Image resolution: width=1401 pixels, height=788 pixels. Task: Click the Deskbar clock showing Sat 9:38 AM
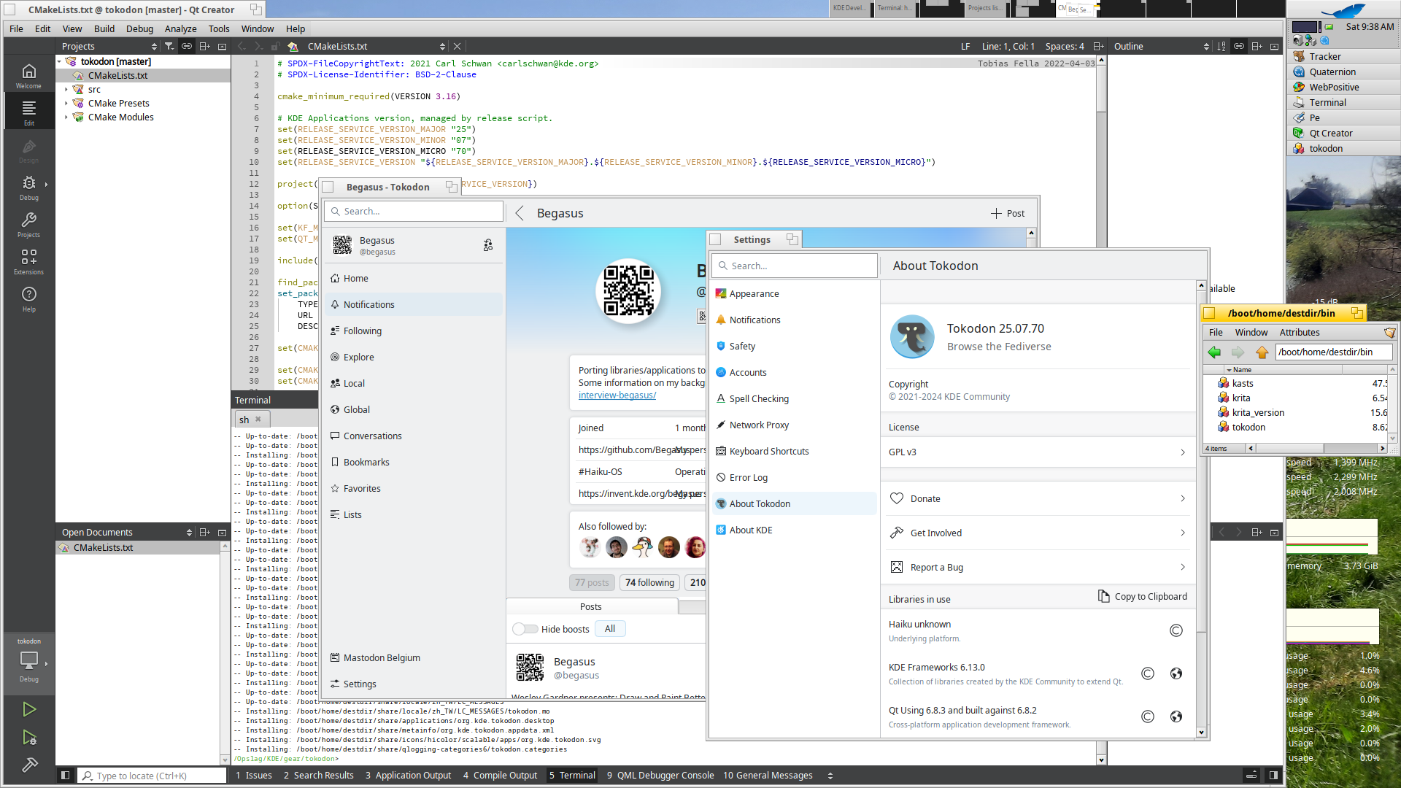(x=1370, y=26)
